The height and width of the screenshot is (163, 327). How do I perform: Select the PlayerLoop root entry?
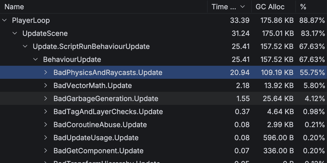tap(31, 20)
